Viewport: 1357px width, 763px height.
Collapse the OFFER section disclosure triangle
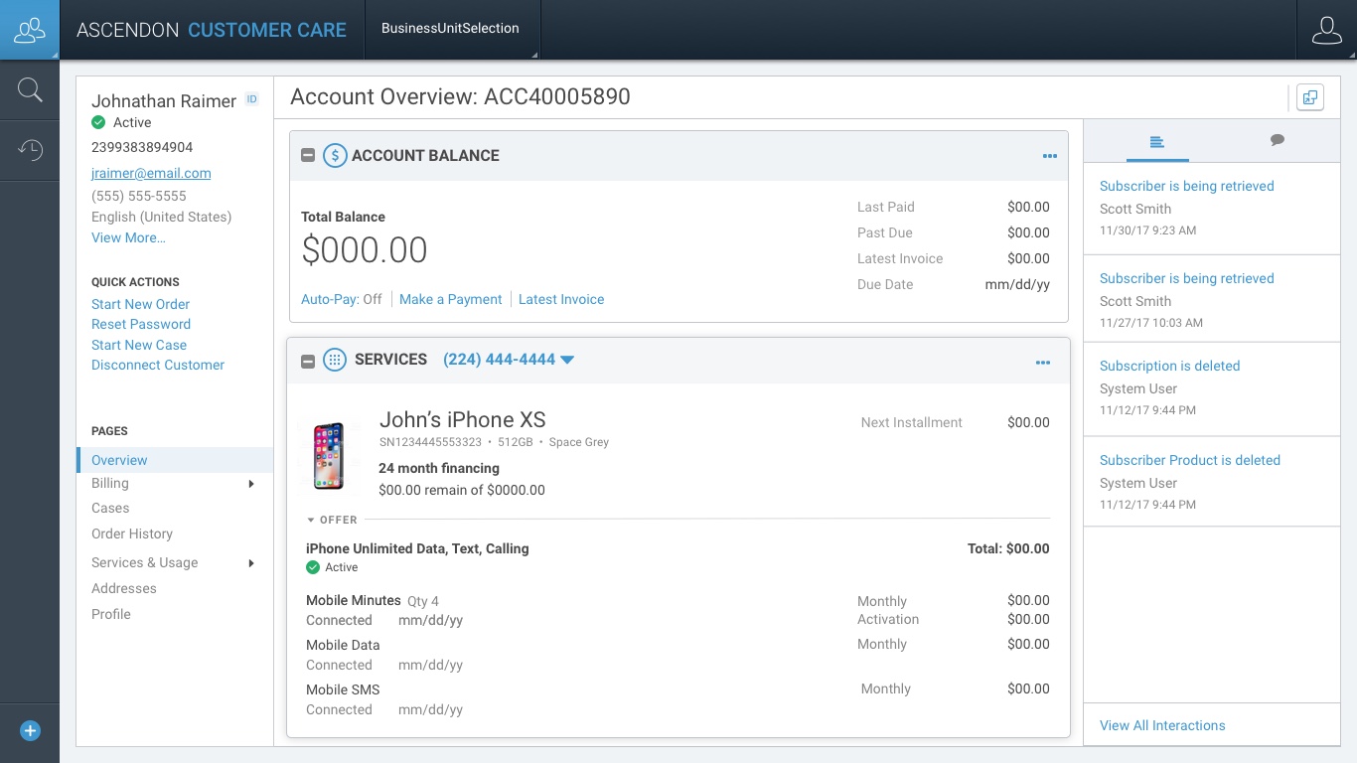tap(311, 520)
